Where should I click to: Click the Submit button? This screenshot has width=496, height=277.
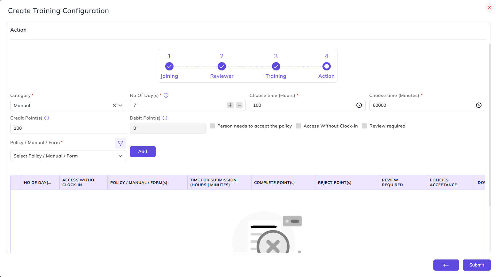click(477, 265)
